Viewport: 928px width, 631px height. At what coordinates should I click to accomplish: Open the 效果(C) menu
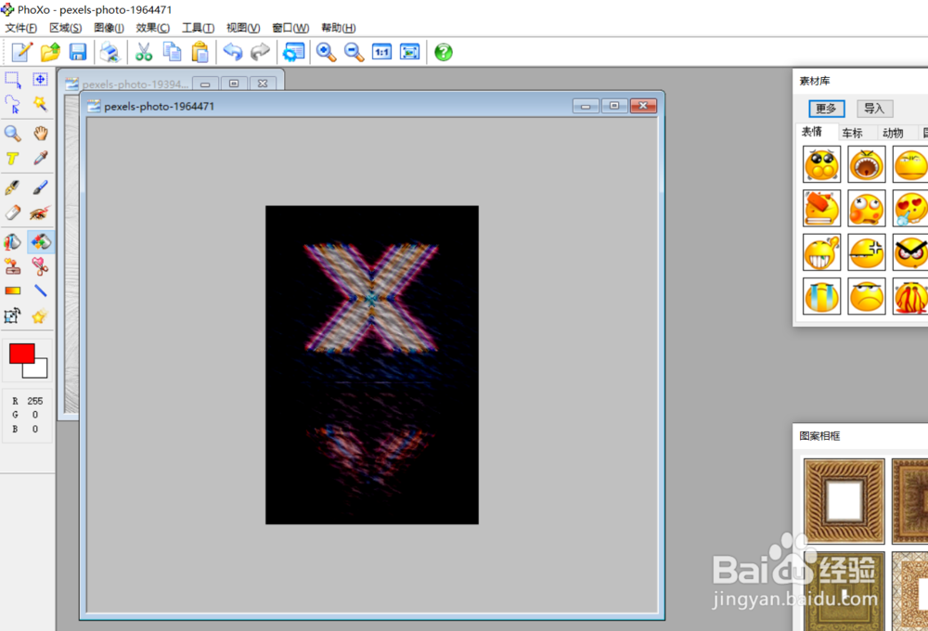153,28
